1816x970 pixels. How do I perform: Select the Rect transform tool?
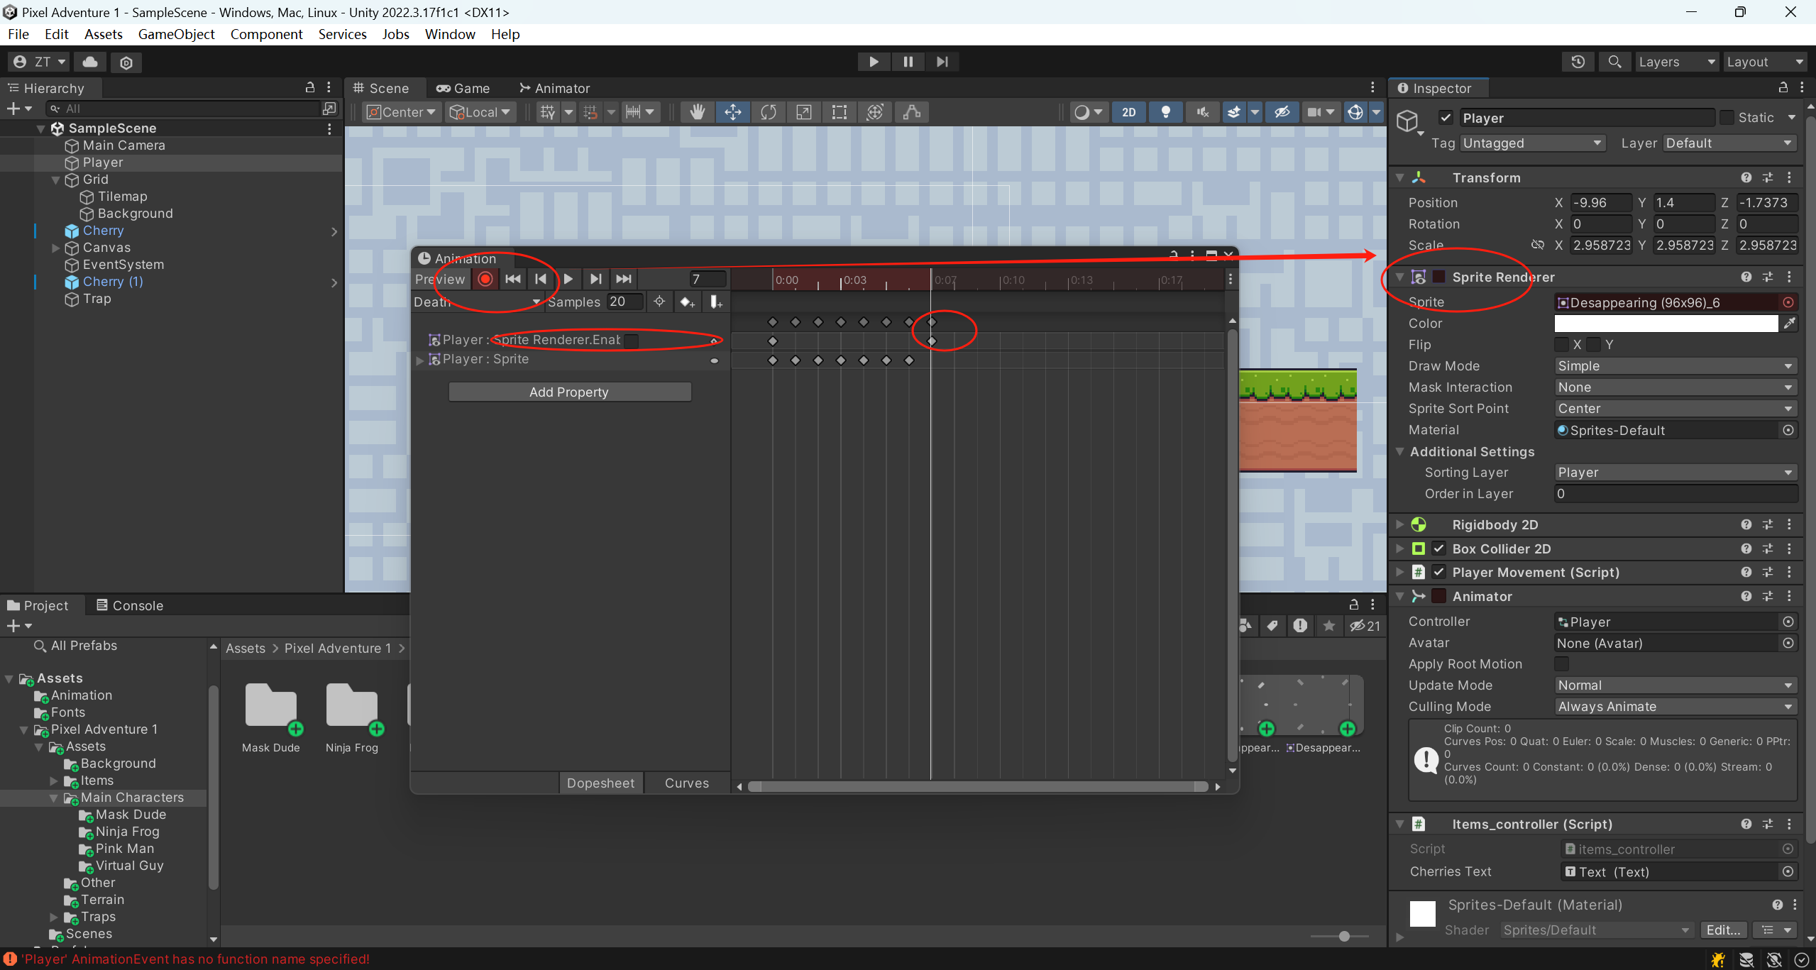click(839, 112)
